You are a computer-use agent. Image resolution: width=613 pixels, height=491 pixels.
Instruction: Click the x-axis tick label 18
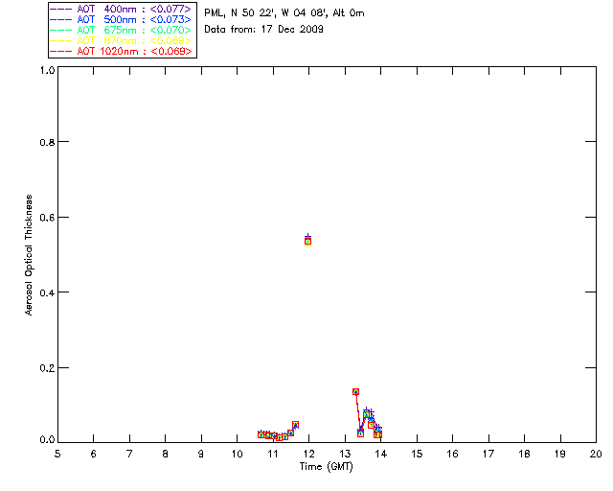point(524,454)
